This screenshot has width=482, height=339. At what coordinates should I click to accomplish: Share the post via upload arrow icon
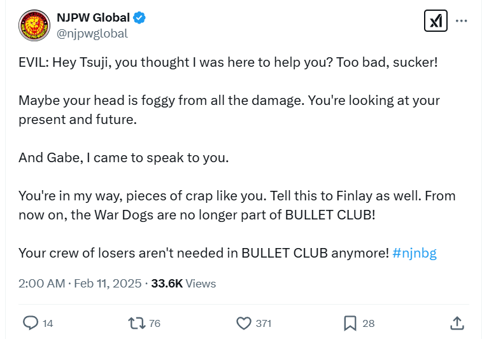pyautogui.click(x=457, y=323)
